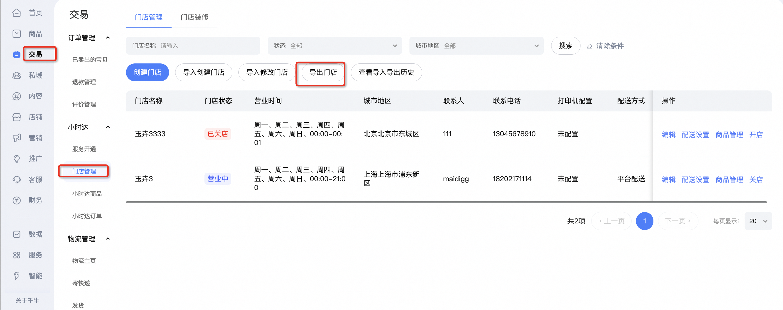
Task: Click contact name maidigg
Action: 456,179
